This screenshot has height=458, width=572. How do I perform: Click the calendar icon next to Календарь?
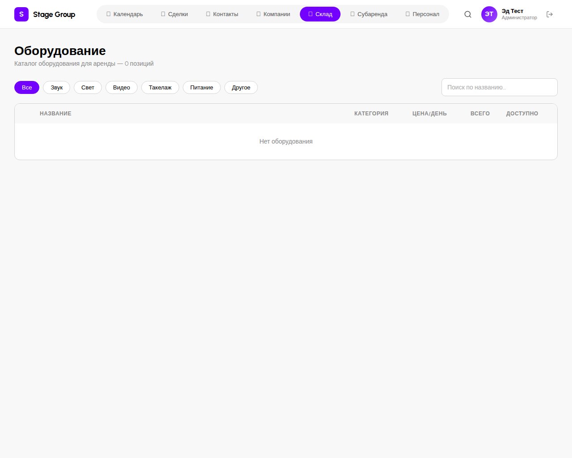(108, 14)
